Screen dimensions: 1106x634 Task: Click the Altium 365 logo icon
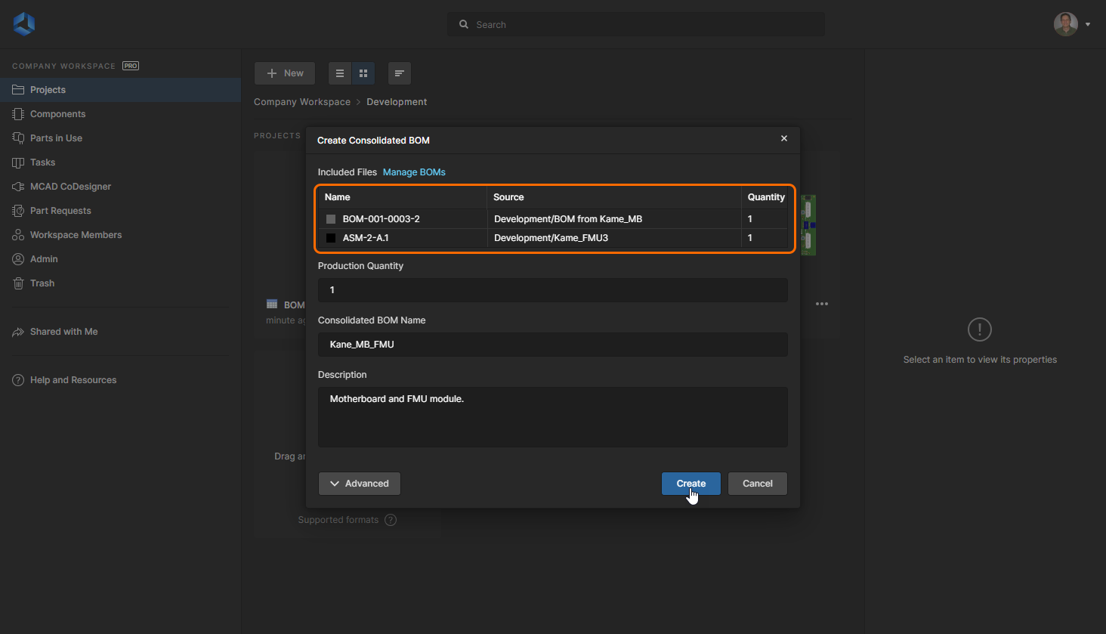pyautogui.click(x=24, y=24)
